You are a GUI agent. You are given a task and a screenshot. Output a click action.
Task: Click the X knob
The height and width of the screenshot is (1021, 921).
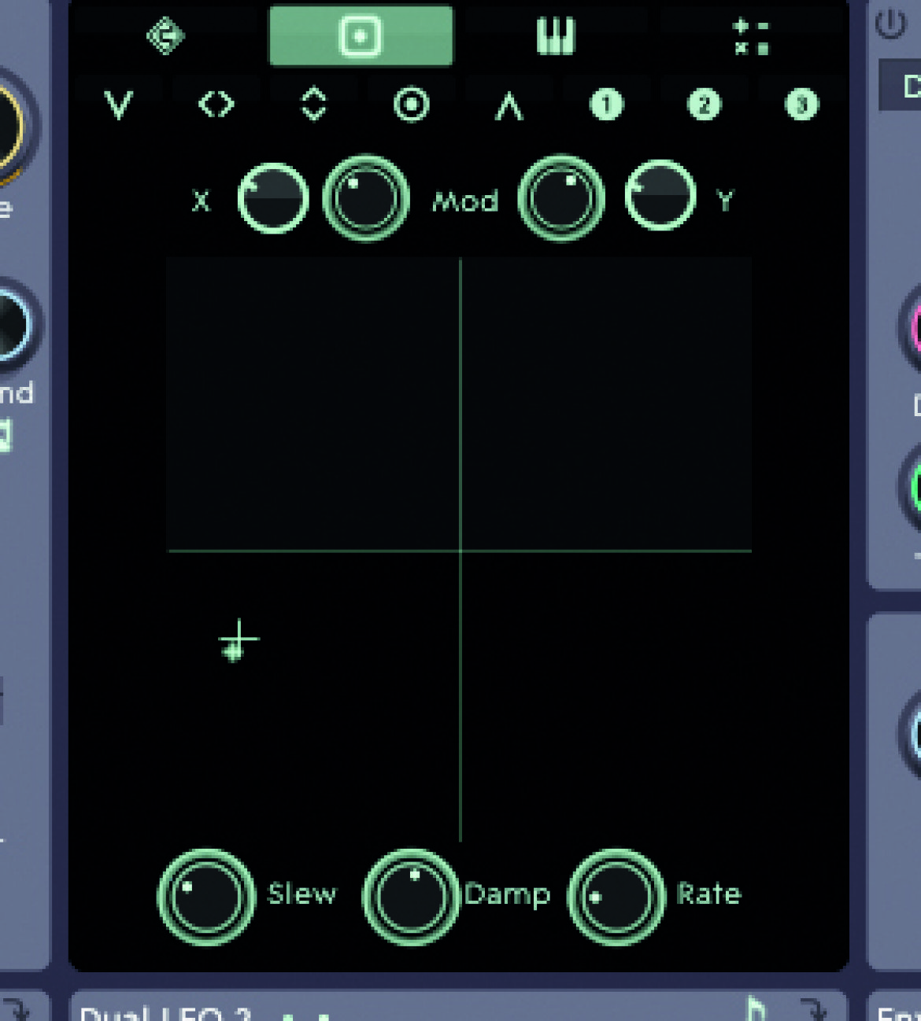[x=273, y=198]
